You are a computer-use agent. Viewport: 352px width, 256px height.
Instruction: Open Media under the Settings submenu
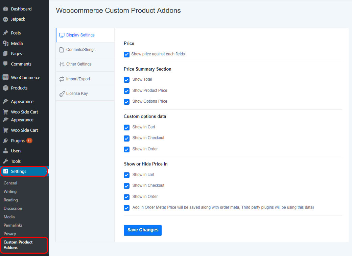click(9, 217)
